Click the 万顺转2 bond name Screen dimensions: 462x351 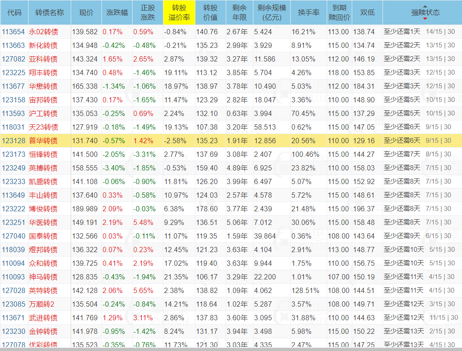[x=41, y=304]
